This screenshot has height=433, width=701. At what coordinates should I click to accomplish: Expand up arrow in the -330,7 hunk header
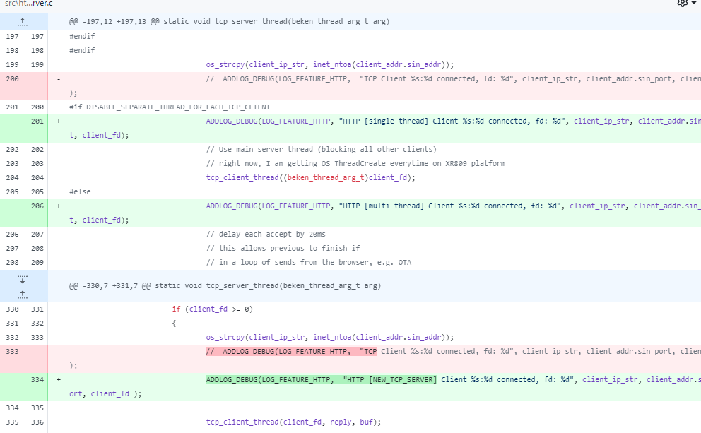(23, 294)
